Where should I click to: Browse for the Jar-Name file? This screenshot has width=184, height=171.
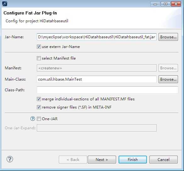point(168,37)
